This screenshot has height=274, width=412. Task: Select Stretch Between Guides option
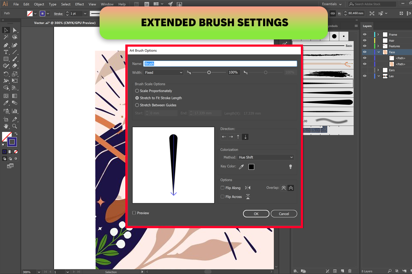(x=137, y=105)
